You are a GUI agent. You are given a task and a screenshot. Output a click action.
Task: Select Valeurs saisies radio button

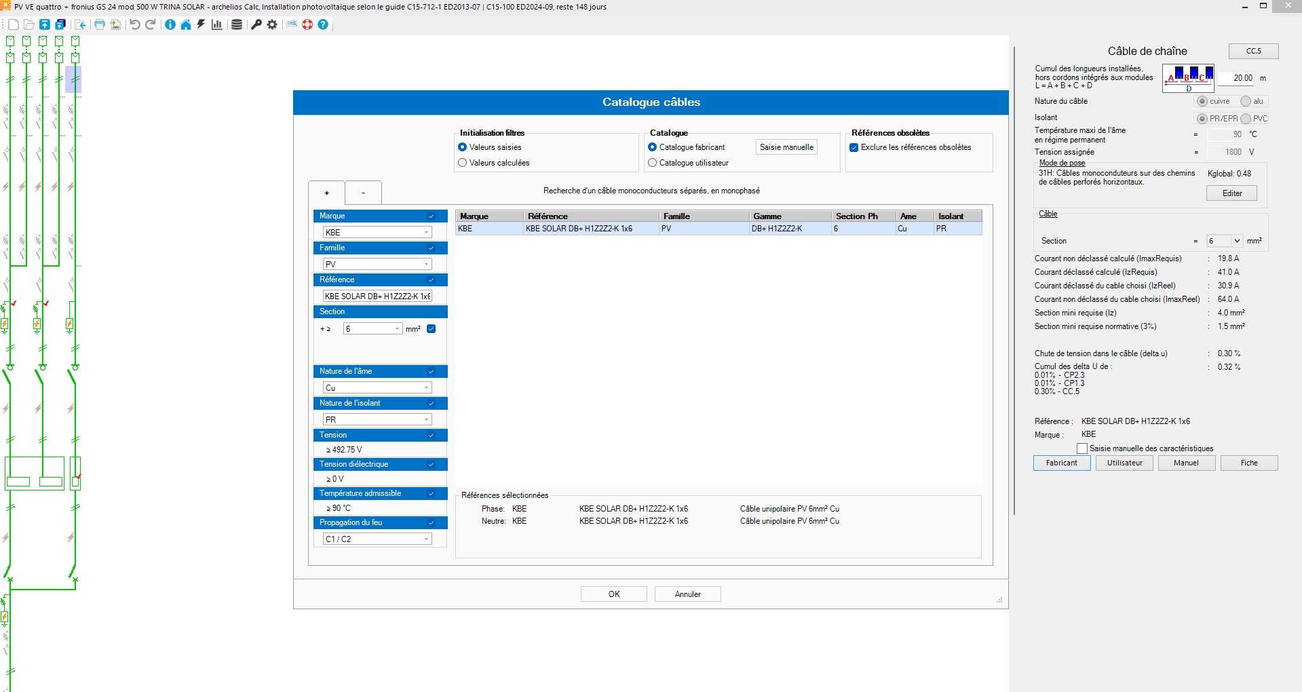coord(463,147)
